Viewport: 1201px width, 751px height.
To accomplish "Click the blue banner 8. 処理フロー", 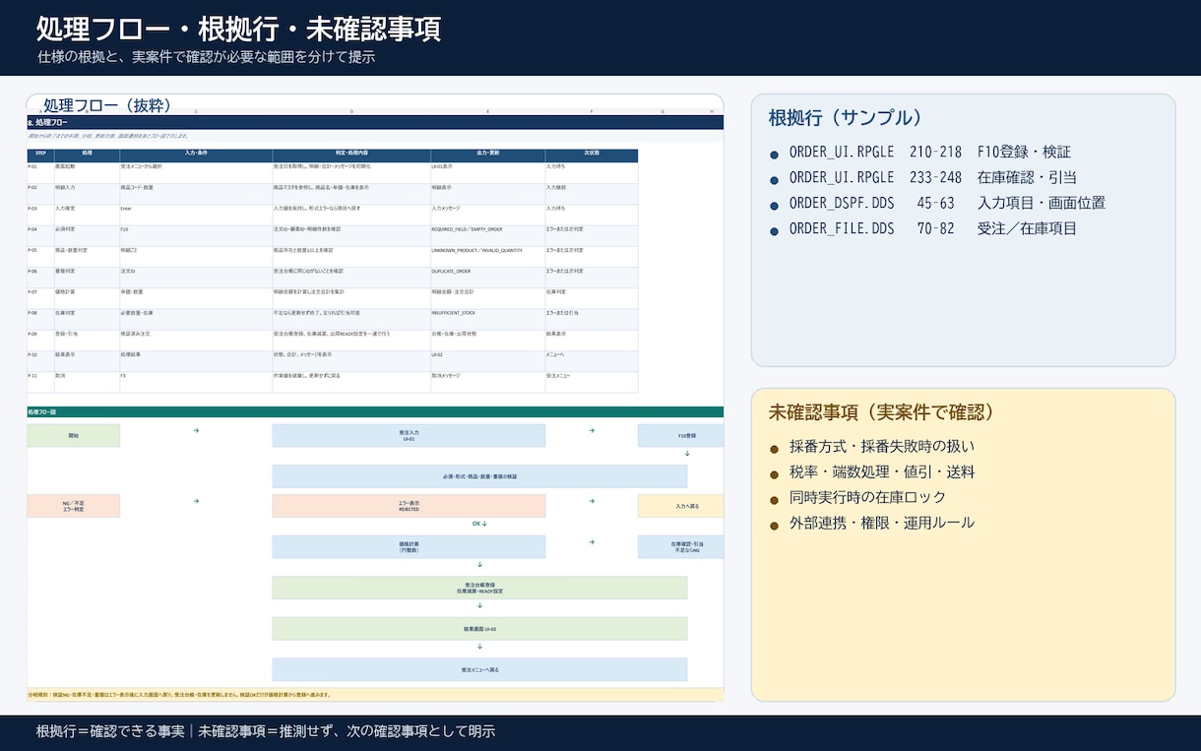I will (x=375, y=122).
